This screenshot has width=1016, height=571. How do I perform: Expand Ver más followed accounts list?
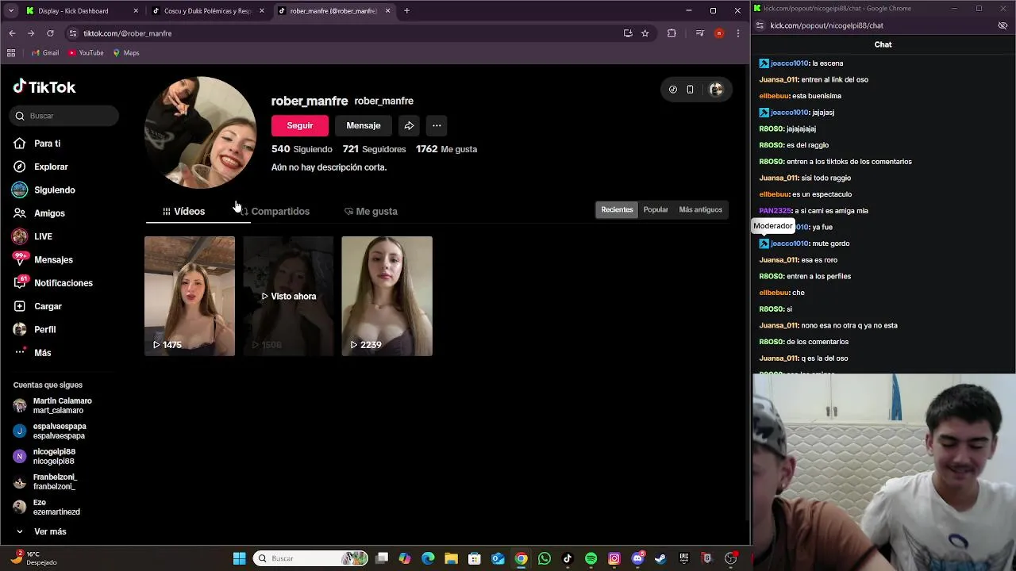(x=40, y=531)
